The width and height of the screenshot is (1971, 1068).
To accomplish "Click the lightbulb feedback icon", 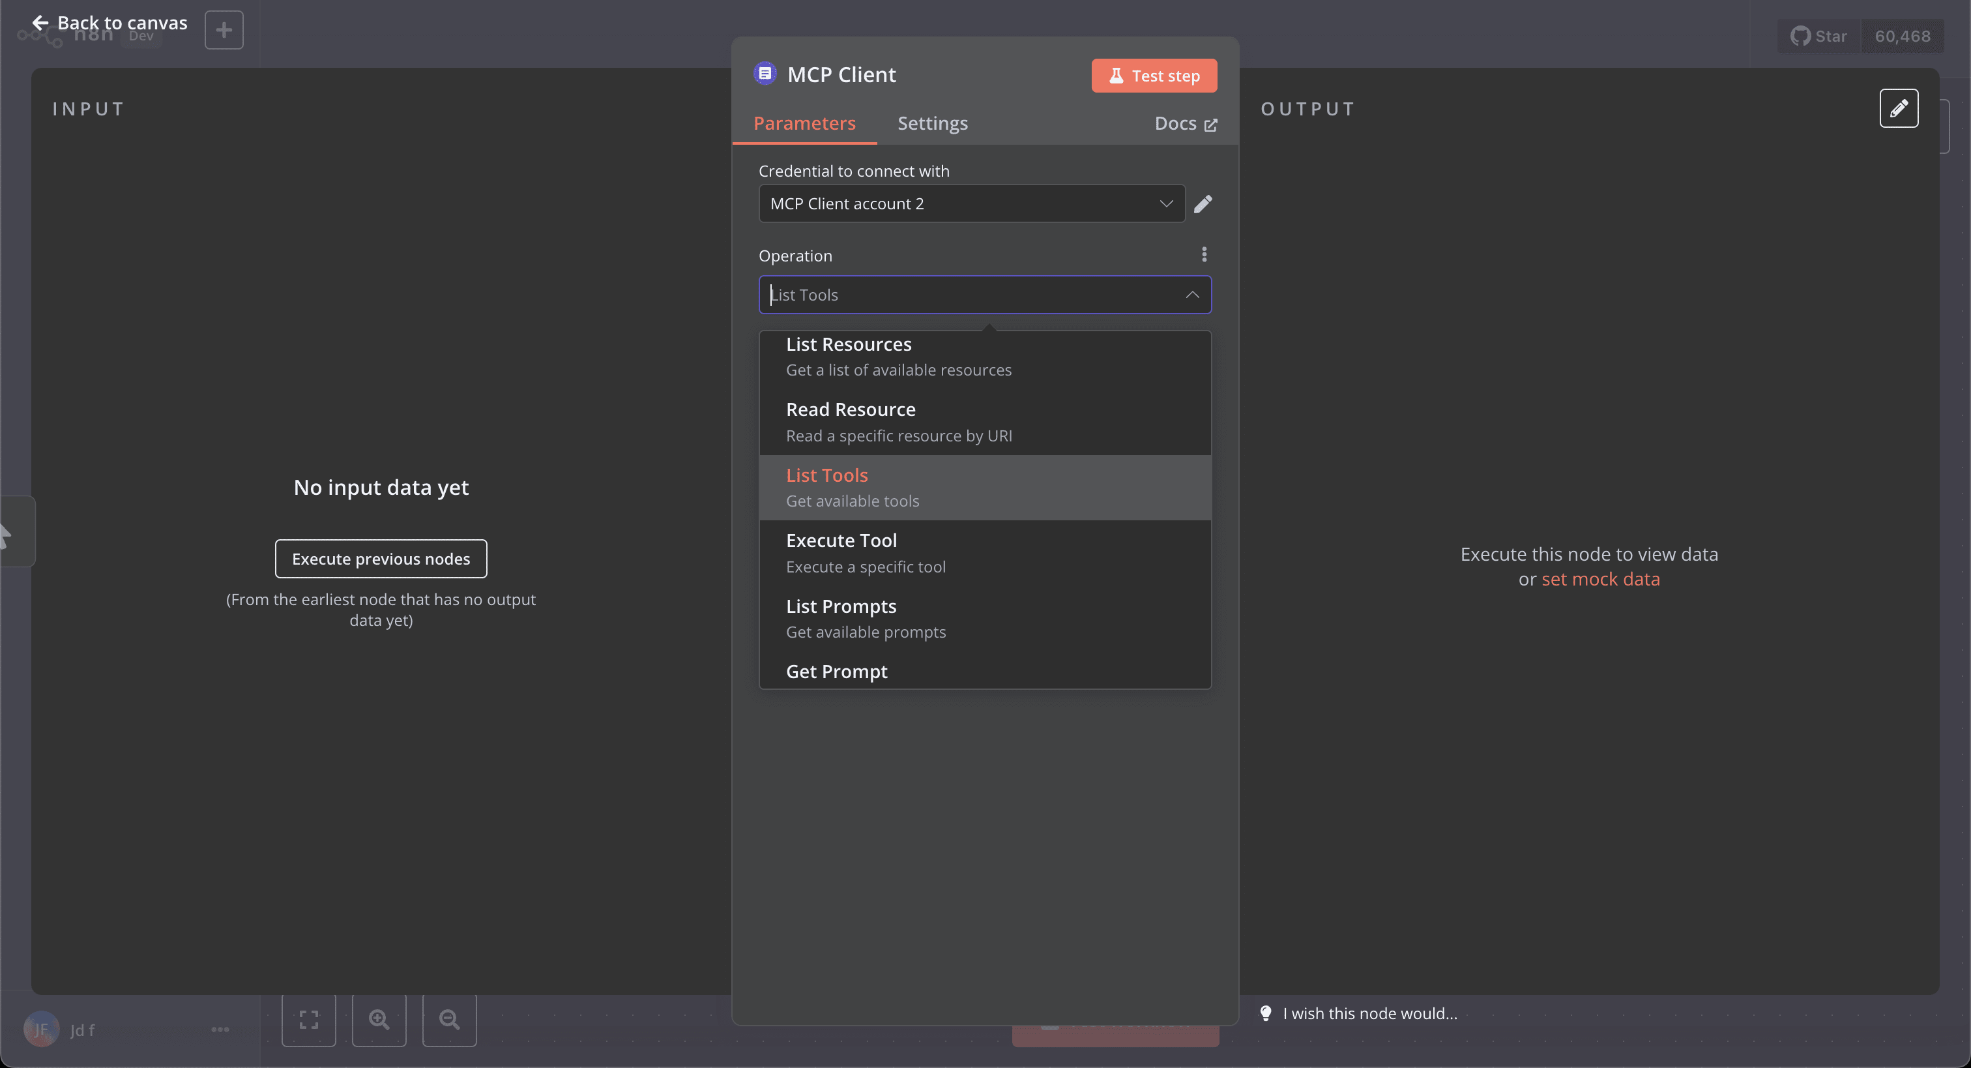I will point(1266,1013).
